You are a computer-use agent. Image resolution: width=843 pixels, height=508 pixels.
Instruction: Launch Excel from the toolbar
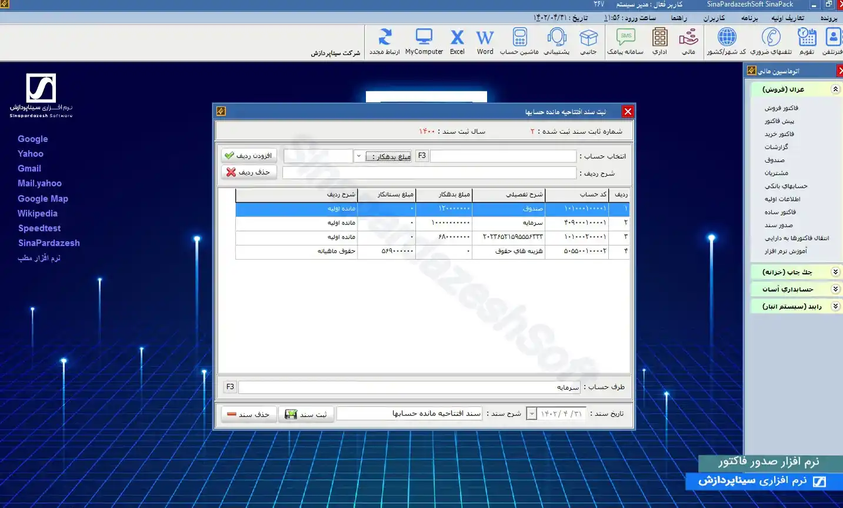(x=457, y=41)
